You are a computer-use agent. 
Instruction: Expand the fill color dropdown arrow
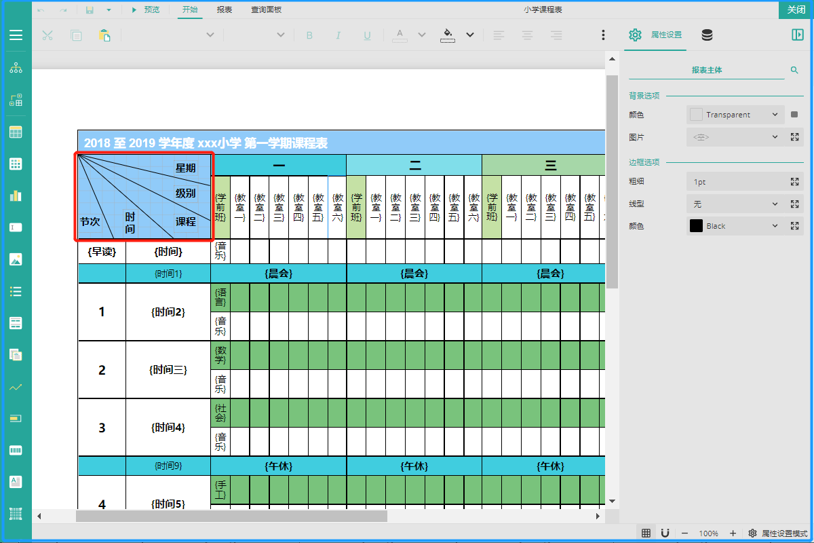tap(469, 35)
